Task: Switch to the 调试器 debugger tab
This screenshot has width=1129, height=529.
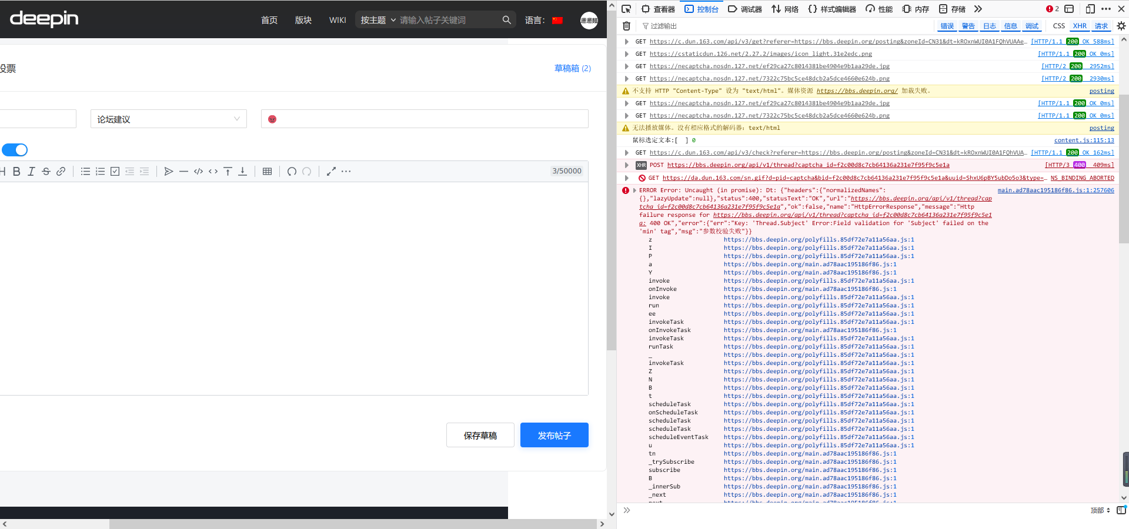Action: pyautogui.click(x=744, y=9)
